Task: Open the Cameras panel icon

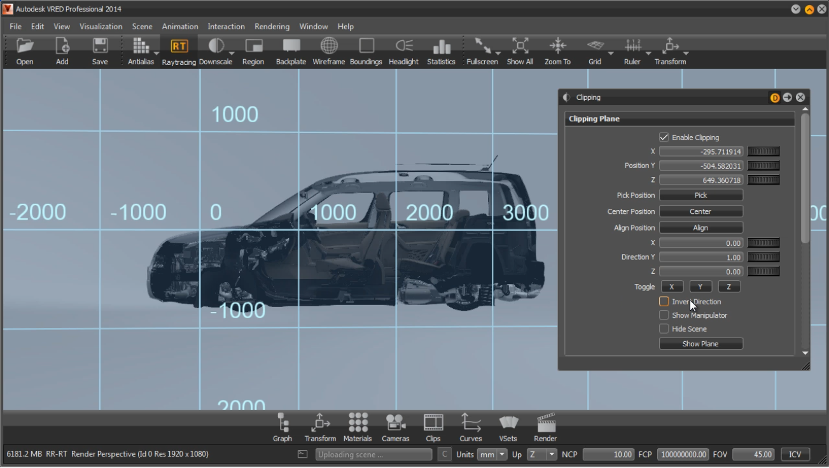Action: pyautogui.click(x=395, y=423)
